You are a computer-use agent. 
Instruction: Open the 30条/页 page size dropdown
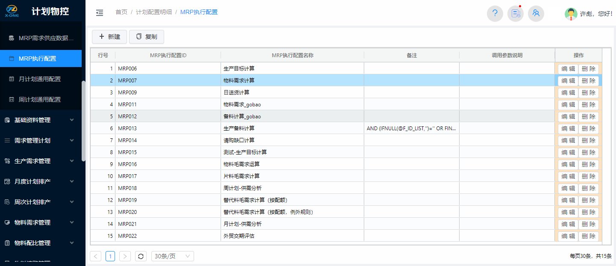pyautogui.click(x=173, y=256)
